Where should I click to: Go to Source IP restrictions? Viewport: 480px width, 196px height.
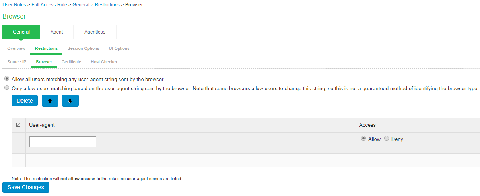click(17, 62)
